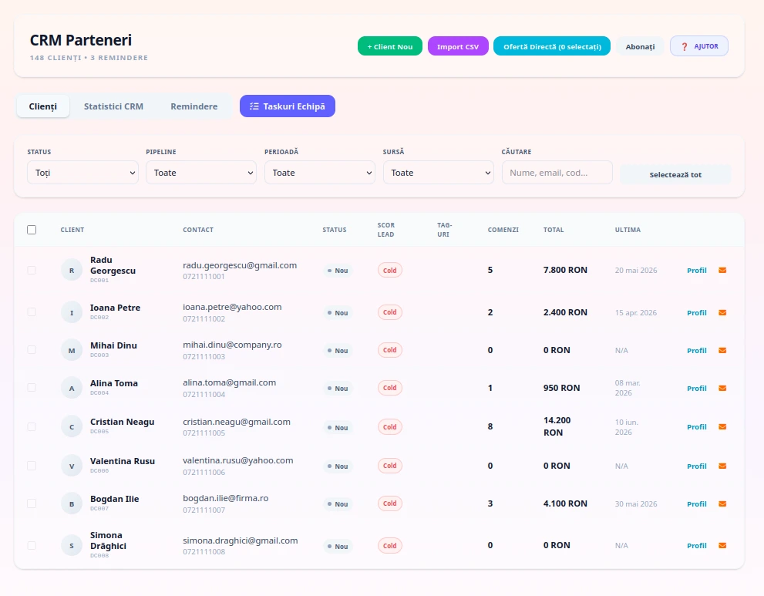Screen dimensions: 764x596
Task: Open Mihai Dinu's Profil link
Action: point(697,350)
